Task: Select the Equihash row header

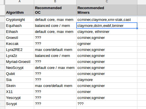Action: [x=2, y=25]
